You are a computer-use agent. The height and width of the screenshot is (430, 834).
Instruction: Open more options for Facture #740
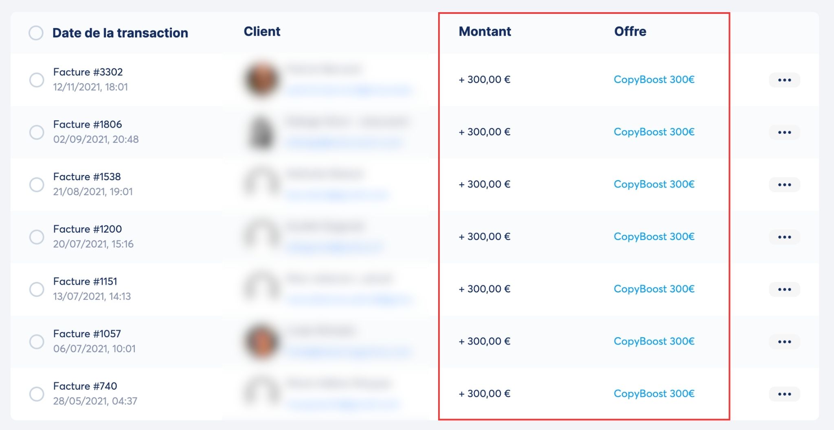784,394
